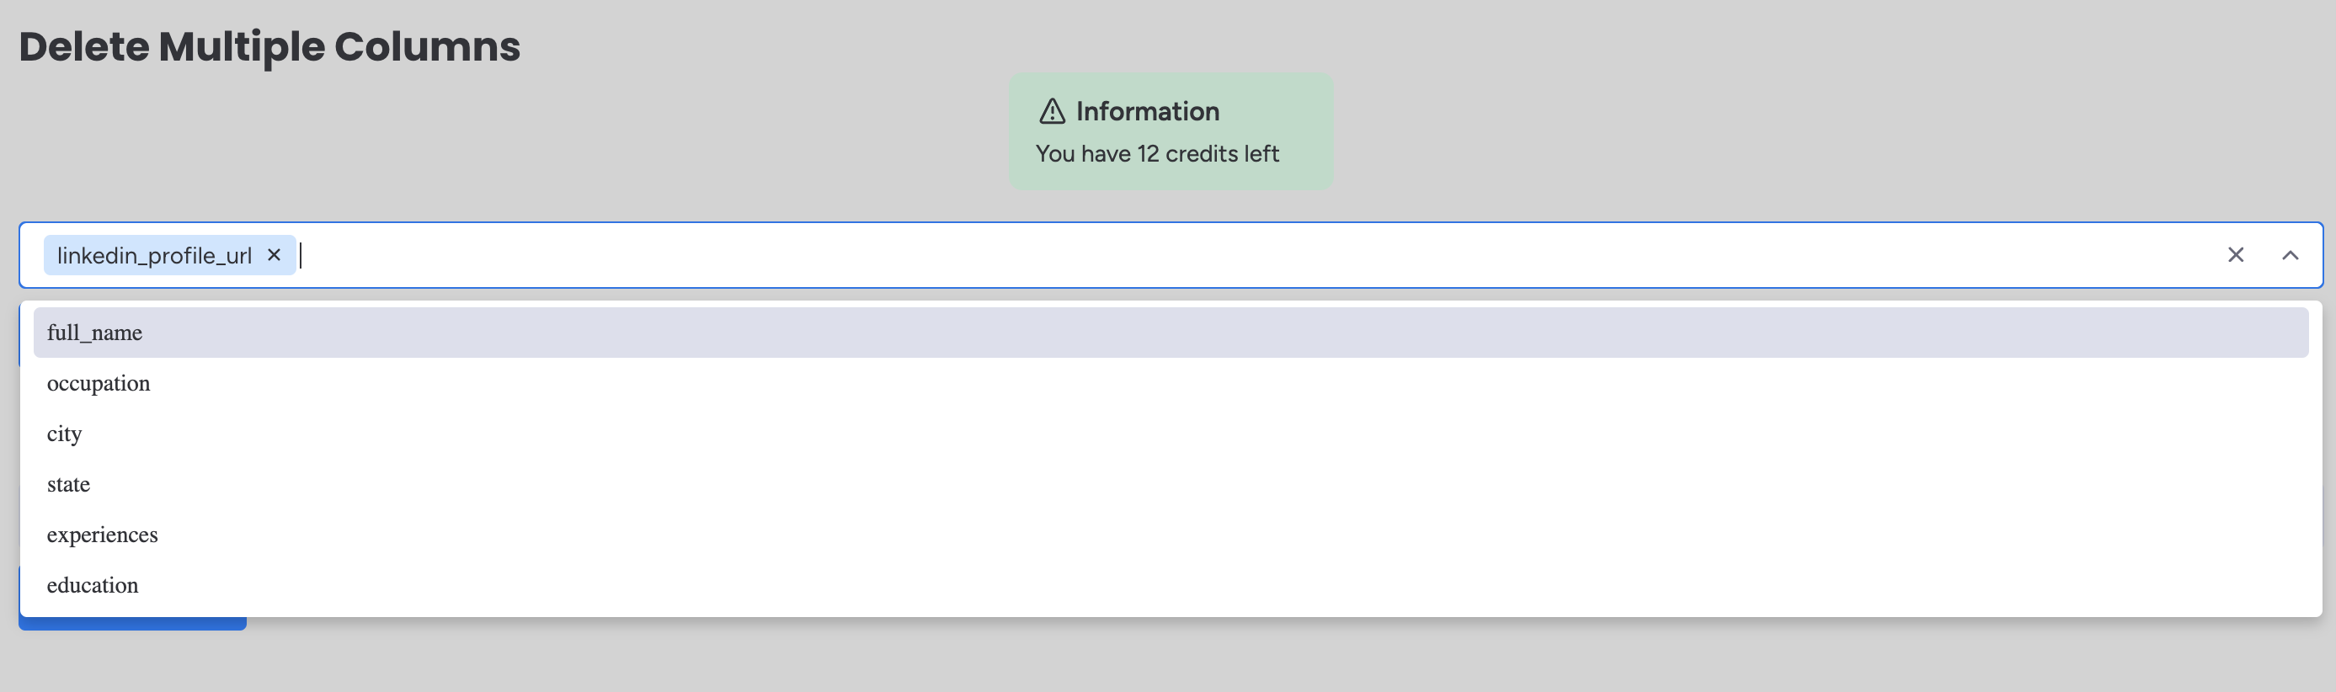Viewport: 2336px width, 692px height.
Task: Select experiences in the dropdown list
Action: click(103, 535)
